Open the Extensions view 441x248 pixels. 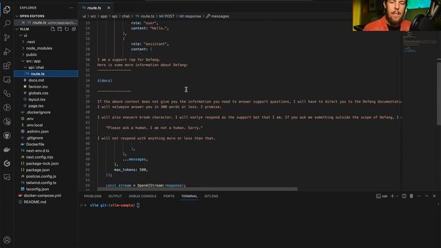[x=7, y=65]
